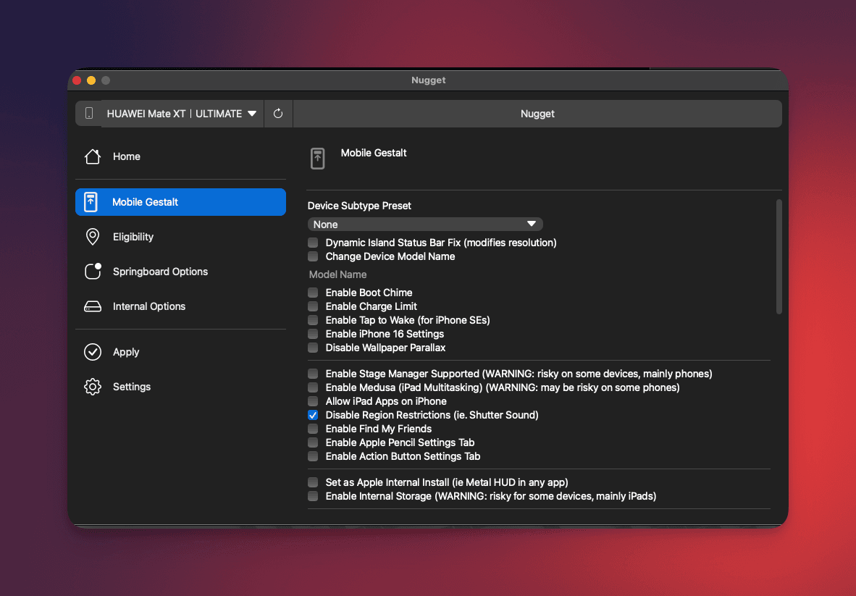856x596 pixels.
Task: Click the phone icon beside device name
Action: (x=89, y=114)
